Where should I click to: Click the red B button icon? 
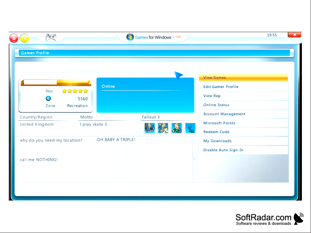tap(14, 38)
